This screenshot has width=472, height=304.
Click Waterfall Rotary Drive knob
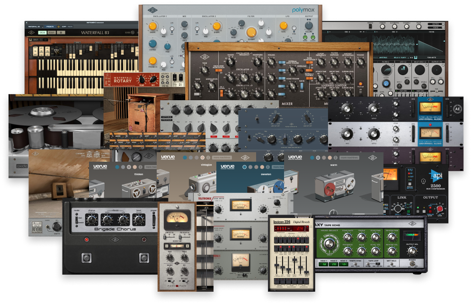154,79
